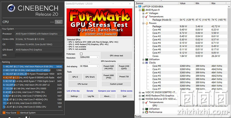231x118 pixels.
Task: Launch Preset:1440 (QHD) benchmark
Action: (x=124, y=67)
